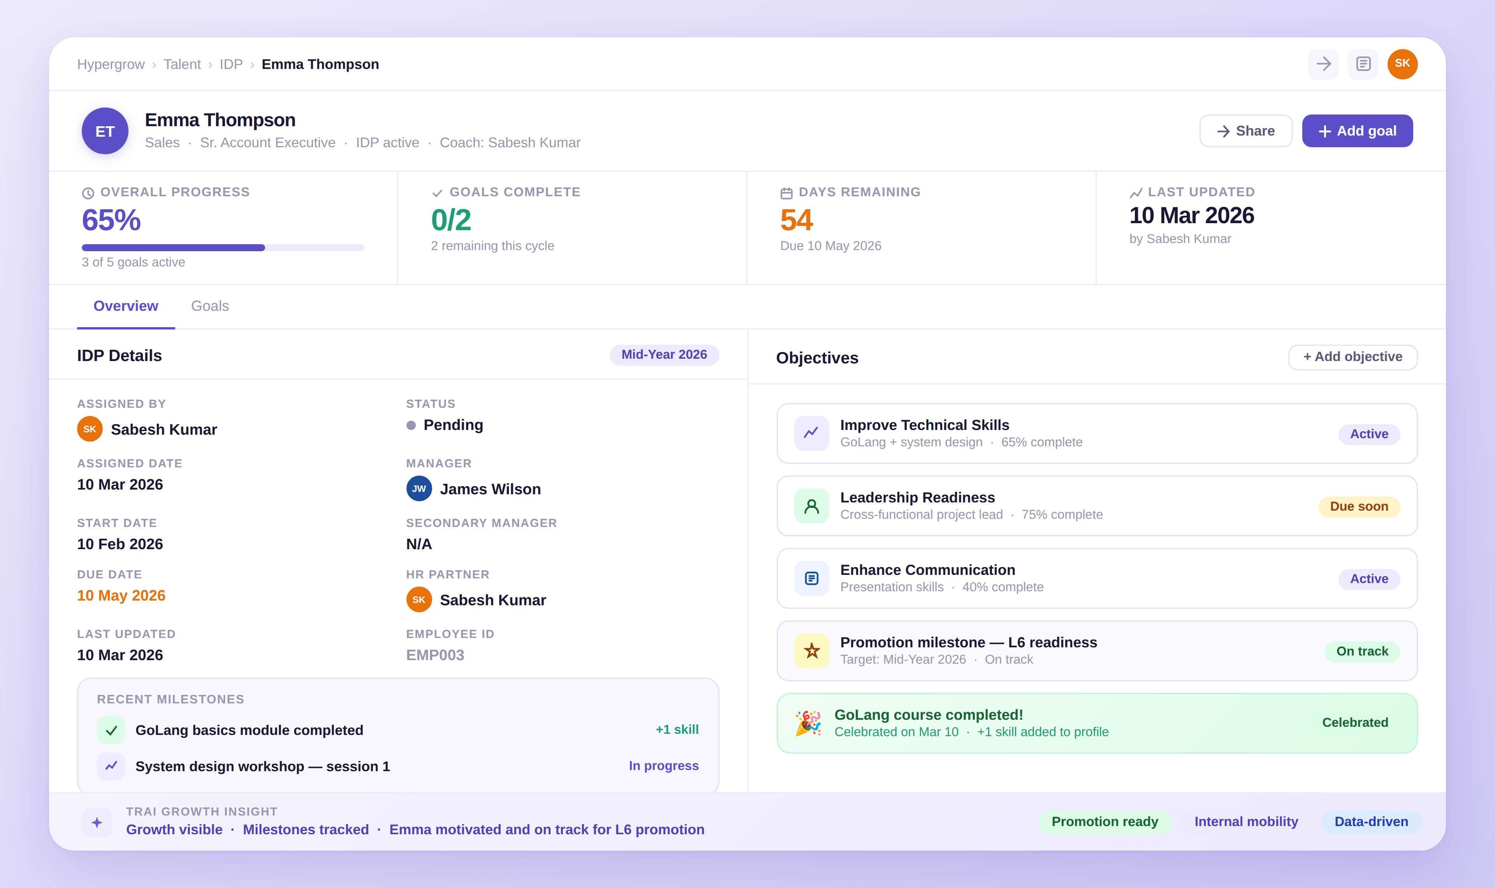Click the Add objective button
This screenshot has height=888, width=1495.
coord(1353,357)
